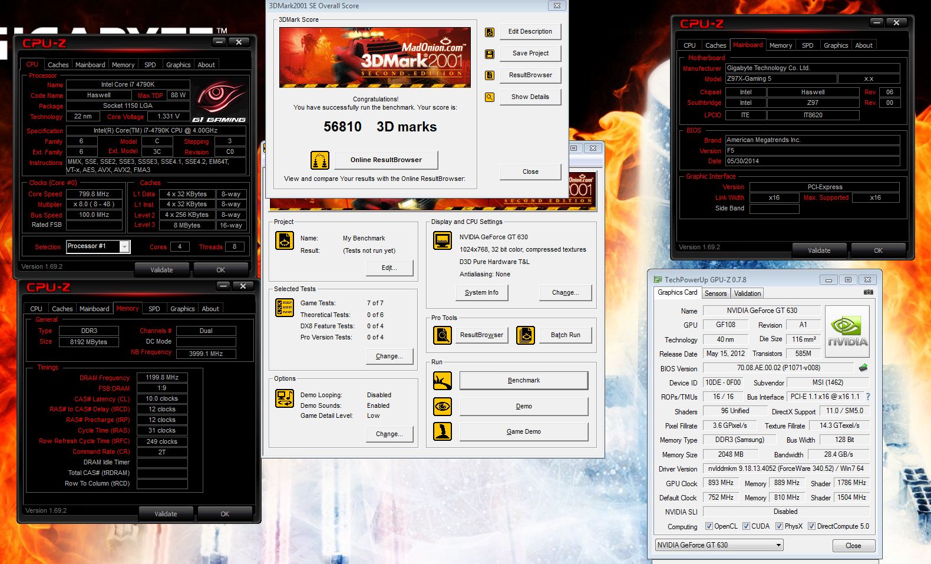Screen dimensions: 931x564
Task: Open the Validation tab in GPU-Z
Action: pyautogui.click(x=748, y=293)
